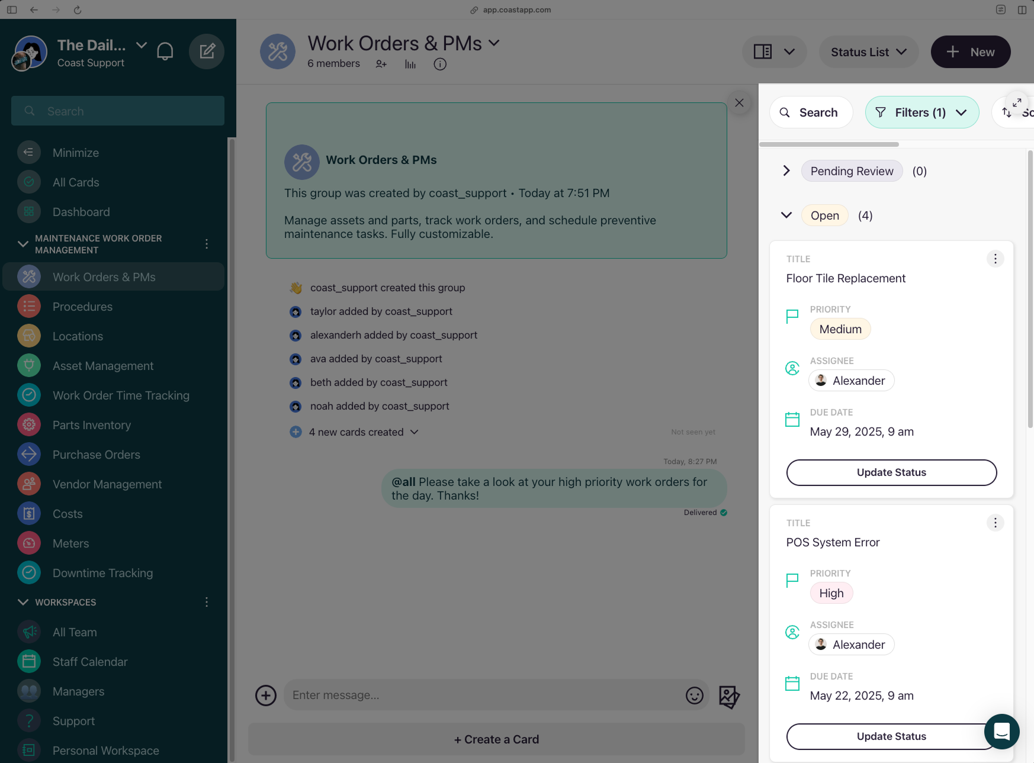Go back in browser history
The height and width of the screenshot is (763, 1034).
(34, 9)
